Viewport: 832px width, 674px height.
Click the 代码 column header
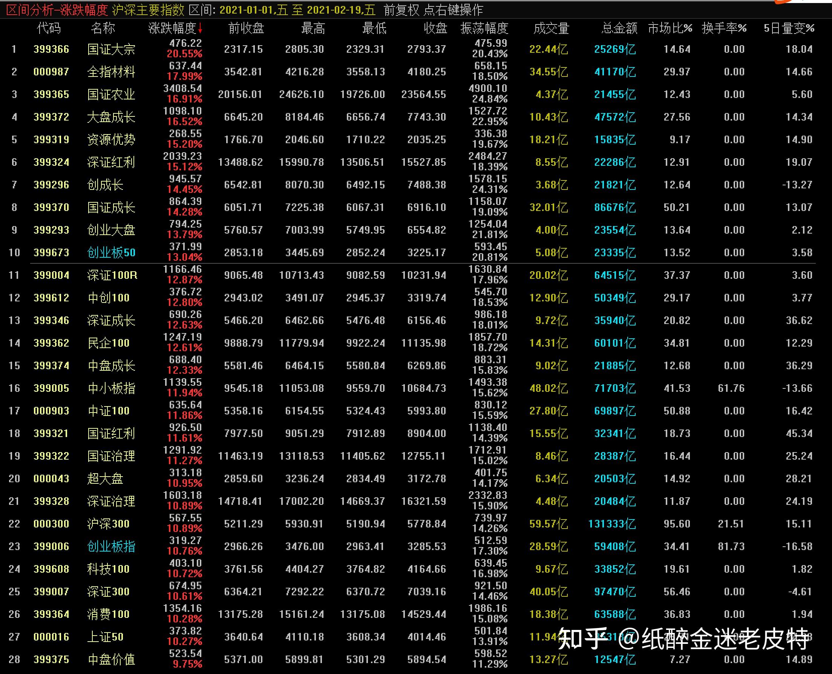pos(49,28)
